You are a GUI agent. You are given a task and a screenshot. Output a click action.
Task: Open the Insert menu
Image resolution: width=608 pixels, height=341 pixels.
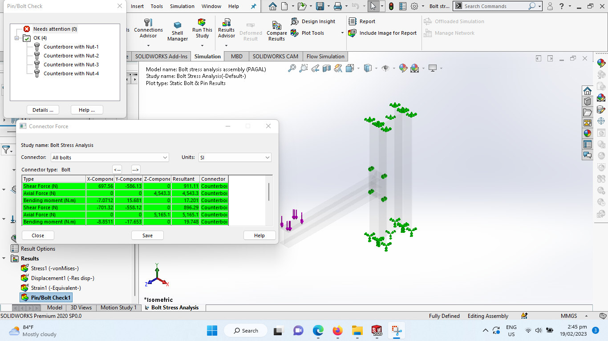(x=137, y=6)
